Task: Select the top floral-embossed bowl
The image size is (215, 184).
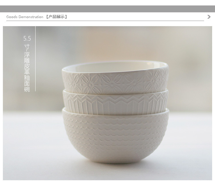Action: (115, 78)
